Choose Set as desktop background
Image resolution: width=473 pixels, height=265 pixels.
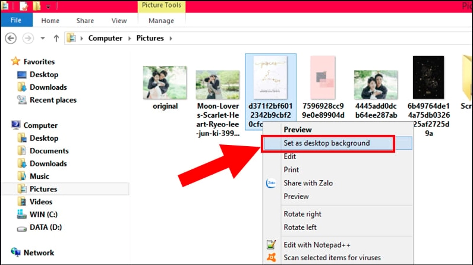[327, 143]
